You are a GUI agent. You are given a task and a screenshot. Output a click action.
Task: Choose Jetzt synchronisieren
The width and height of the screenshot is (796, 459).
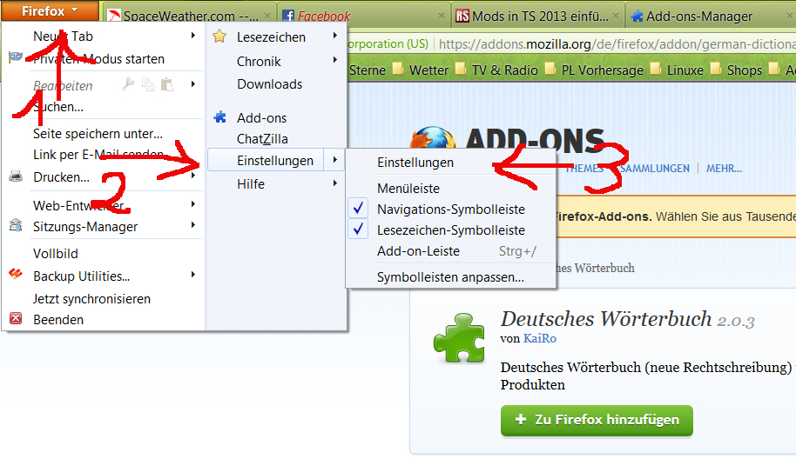92,299
